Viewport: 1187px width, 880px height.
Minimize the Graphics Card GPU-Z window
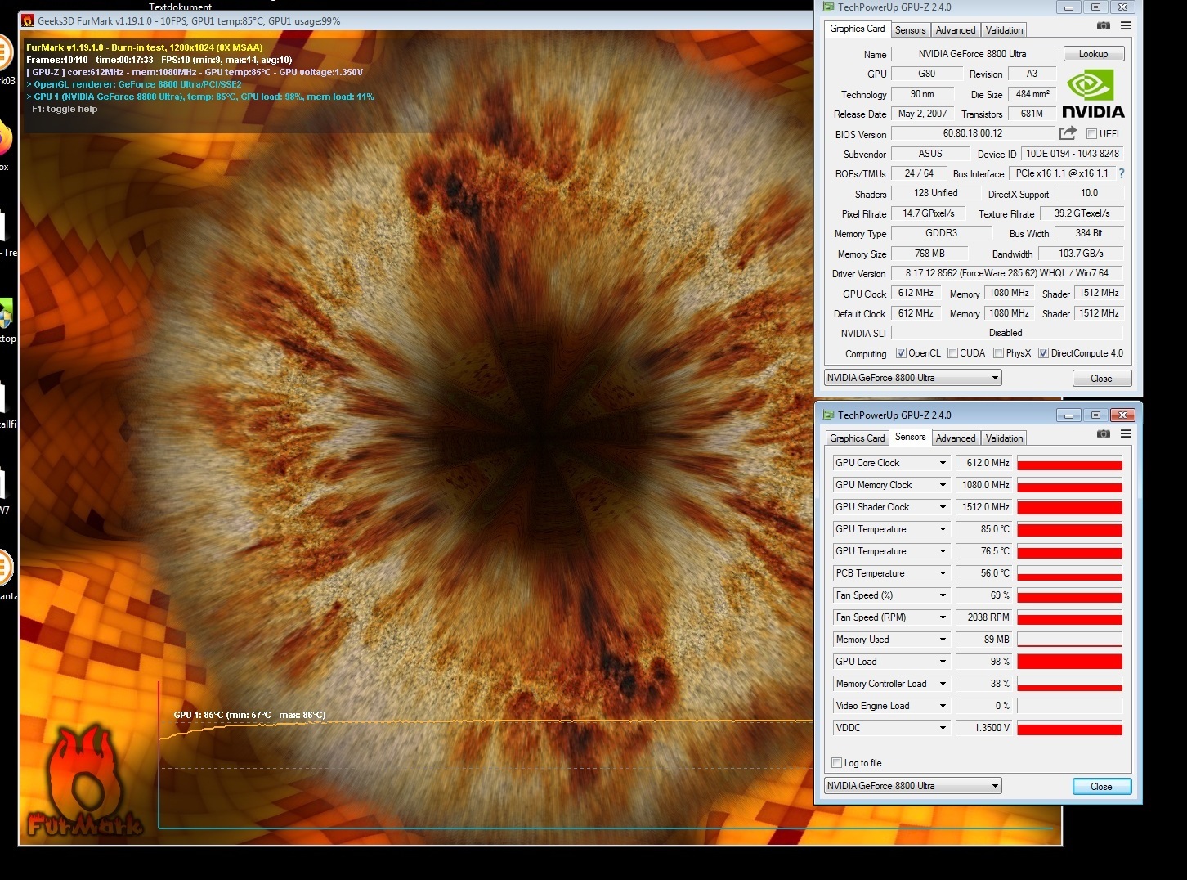coord(1068,7)
